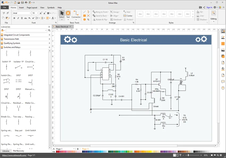Select the Select pointer tool

(62, 15)
